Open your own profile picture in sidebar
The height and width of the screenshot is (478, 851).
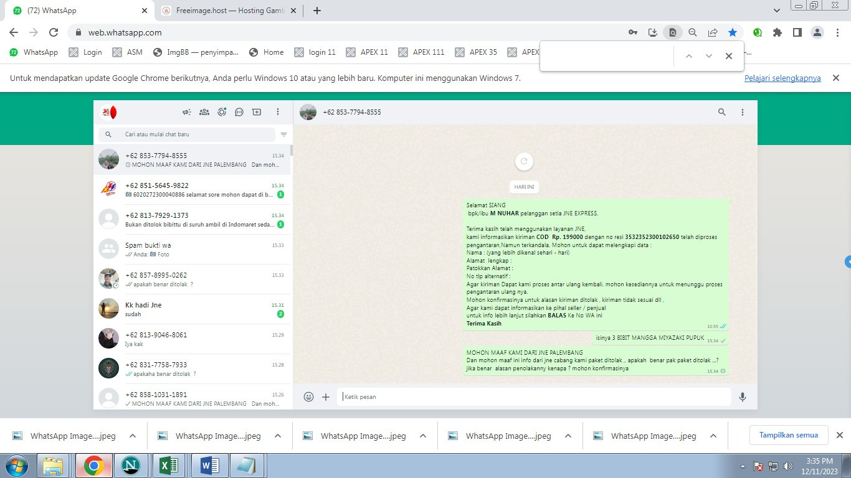pyautogui.click(x=108, y=112)
